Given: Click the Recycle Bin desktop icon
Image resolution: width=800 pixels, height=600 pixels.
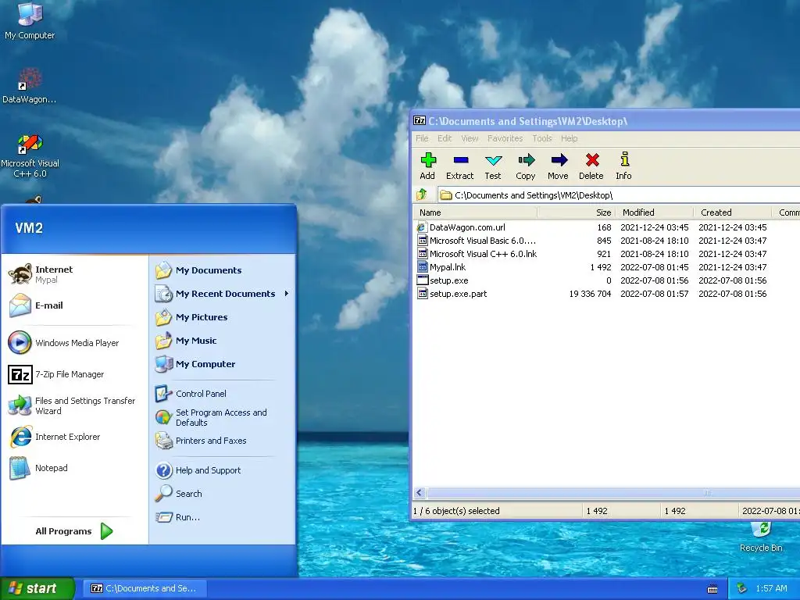Looking at the screenshot, I should tap(761, 536).
